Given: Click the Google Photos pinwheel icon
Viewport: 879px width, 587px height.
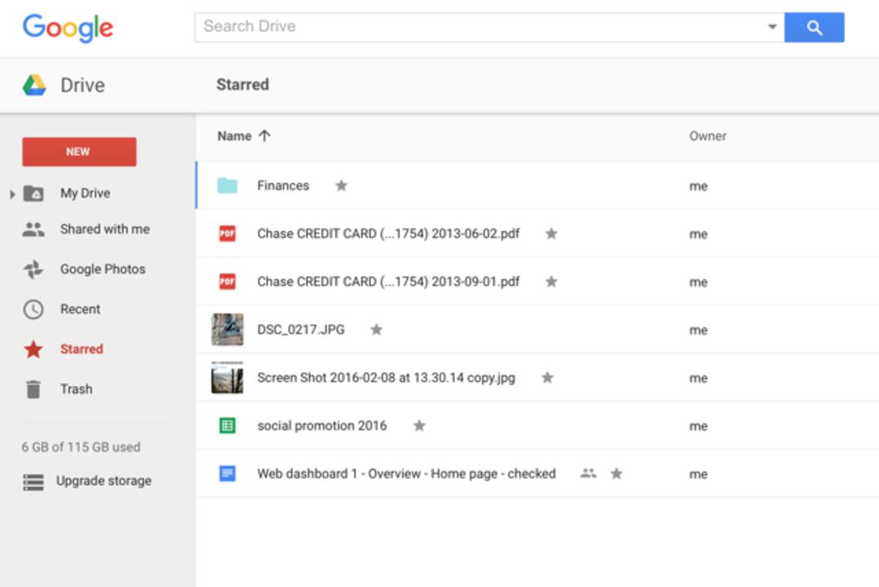Looking at the screenshot, I should tap(33, 269).
